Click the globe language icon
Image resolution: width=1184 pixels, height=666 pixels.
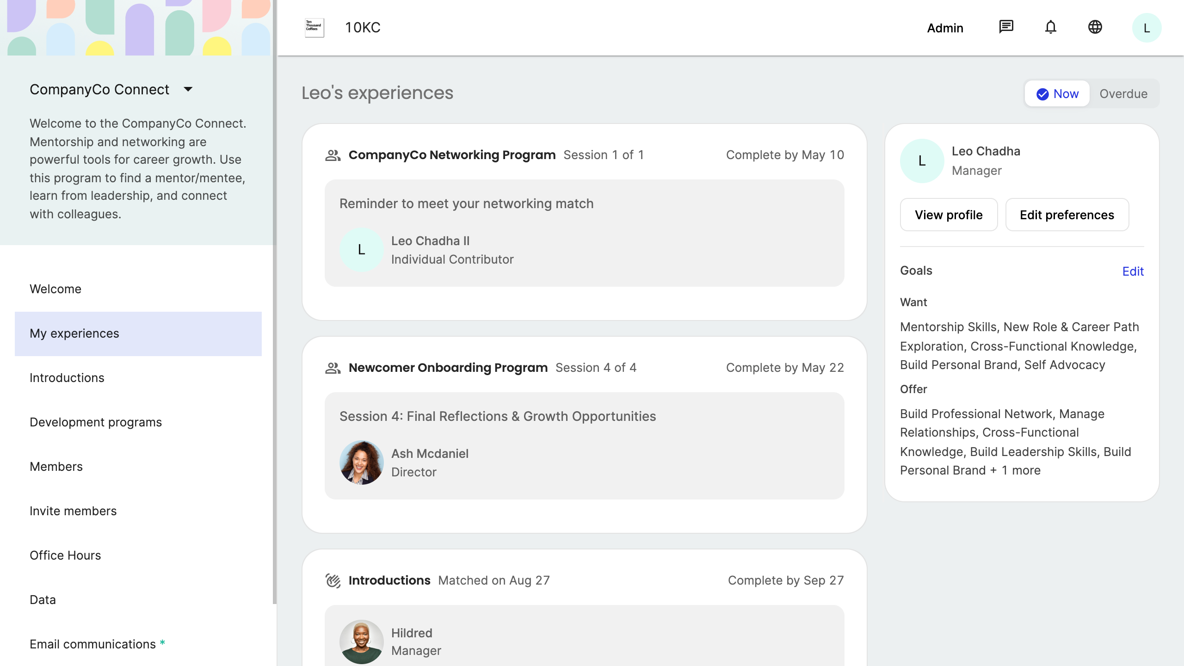(1095, 27)
